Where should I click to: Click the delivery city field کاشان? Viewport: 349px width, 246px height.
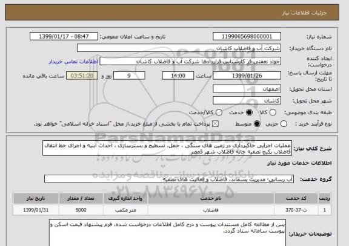coord(247,100)
